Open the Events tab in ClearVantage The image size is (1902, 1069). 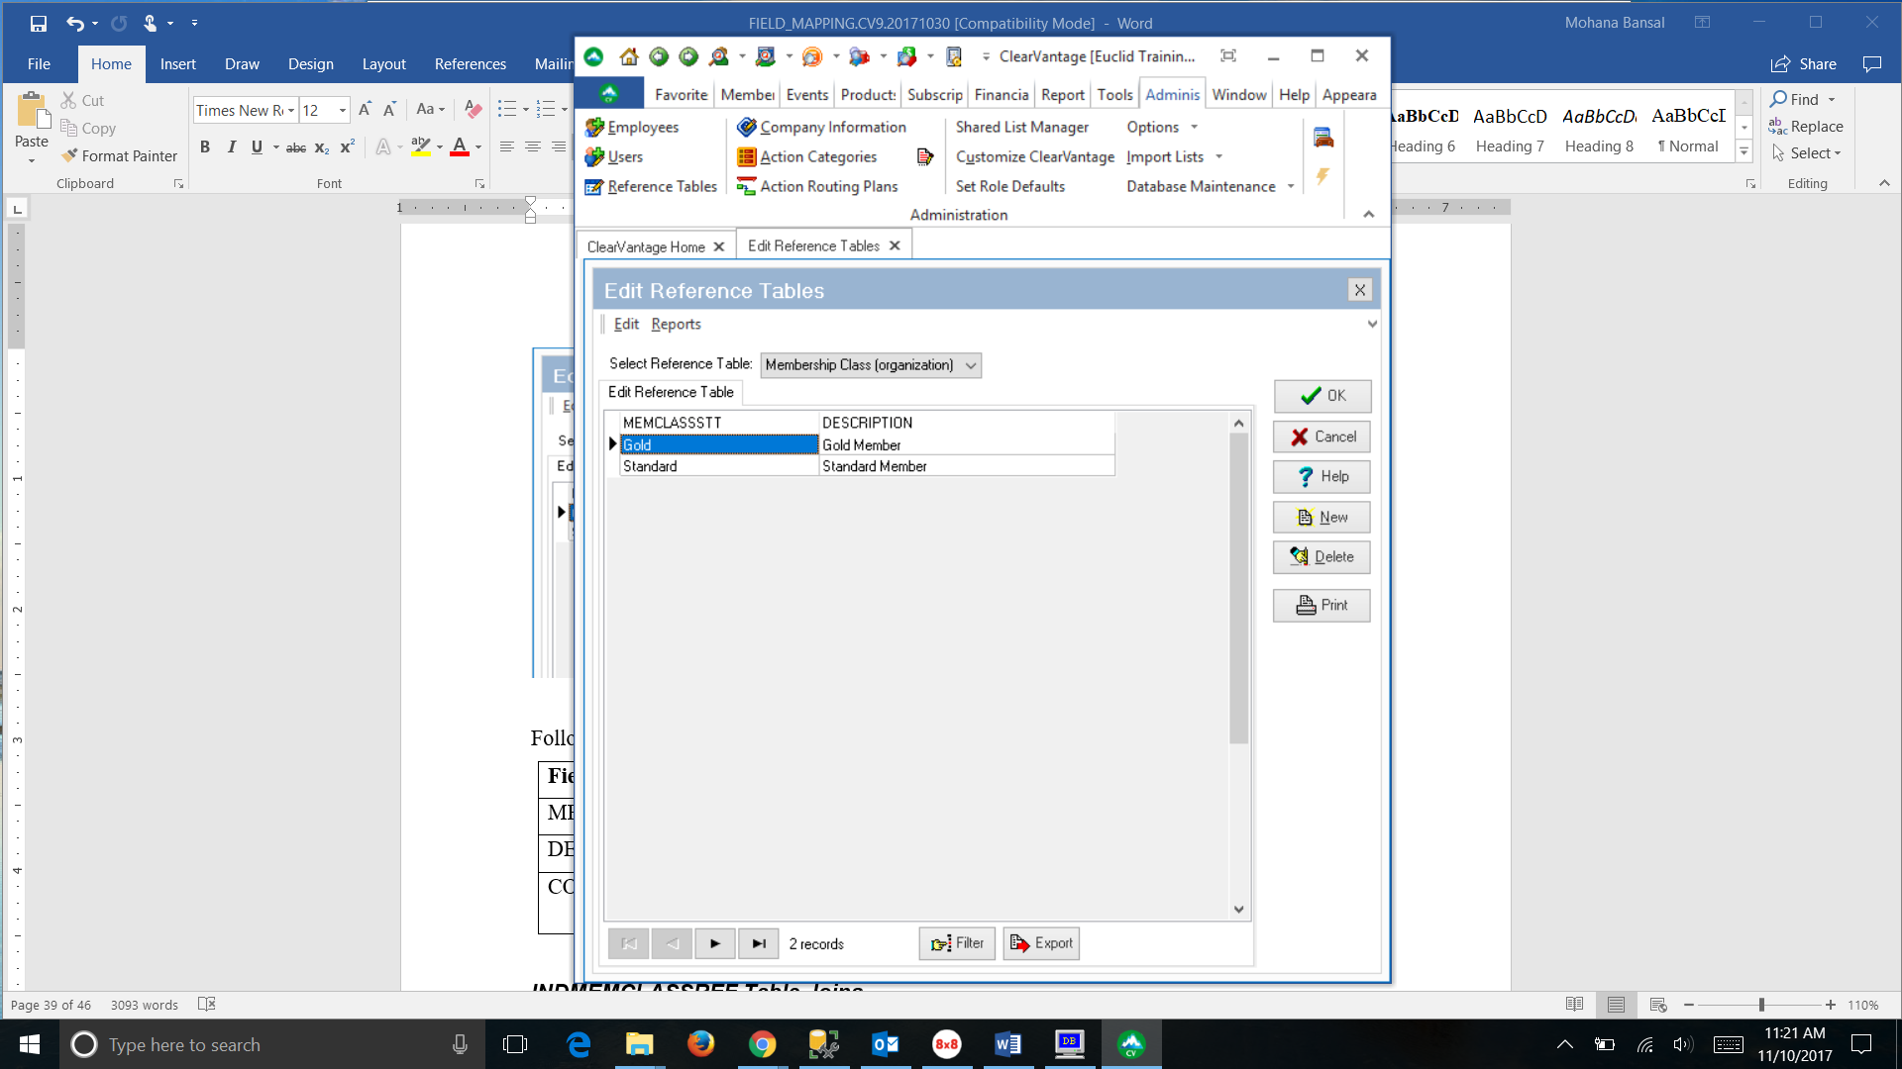click(x=806, y=94)
